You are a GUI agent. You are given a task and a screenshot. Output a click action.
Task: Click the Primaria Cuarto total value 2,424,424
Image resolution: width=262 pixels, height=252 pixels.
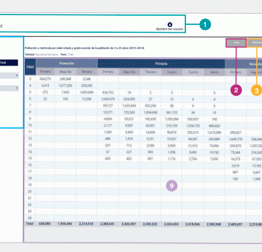172,224
